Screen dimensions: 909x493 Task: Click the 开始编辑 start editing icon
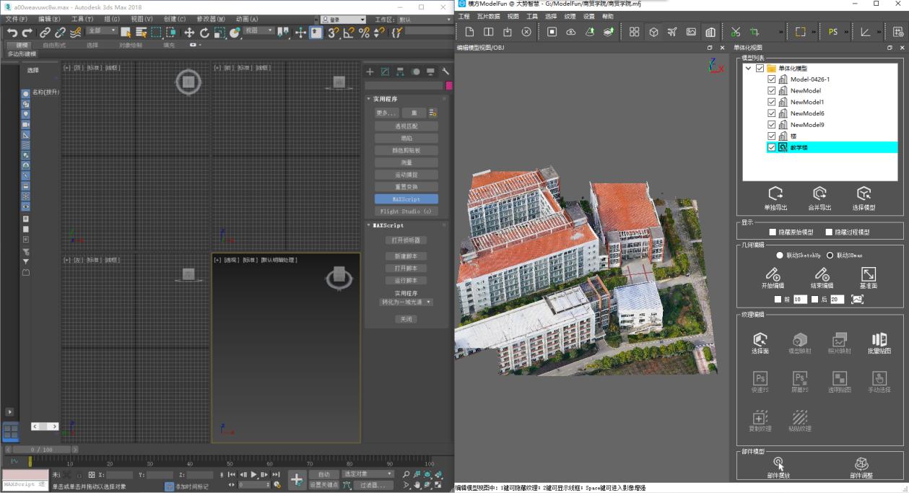(x=773, y=274)
